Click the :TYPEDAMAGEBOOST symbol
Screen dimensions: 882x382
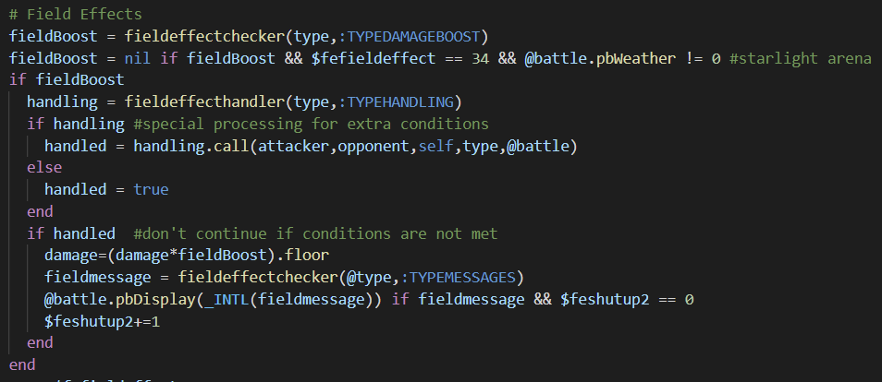(x=413, y=37)
